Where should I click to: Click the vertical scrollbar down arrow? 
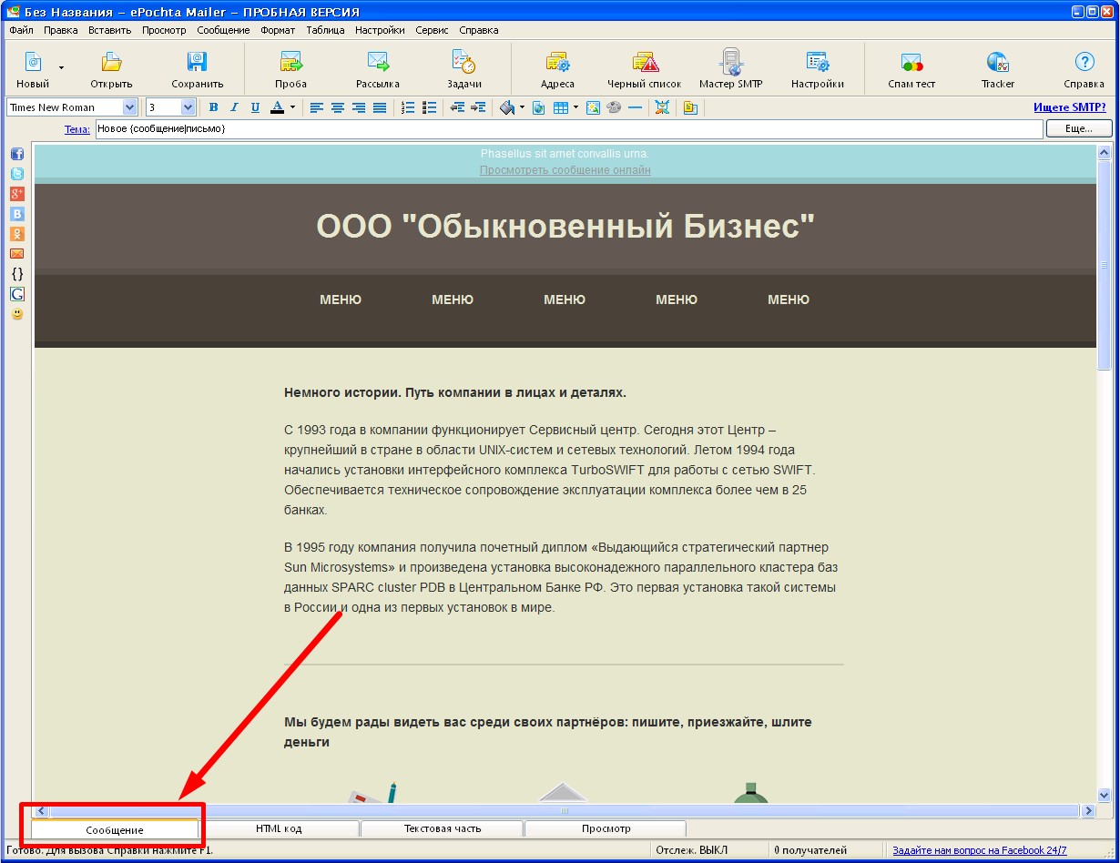1105,795
